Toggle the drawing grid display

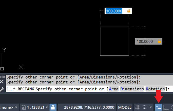[x=137, y=107]
